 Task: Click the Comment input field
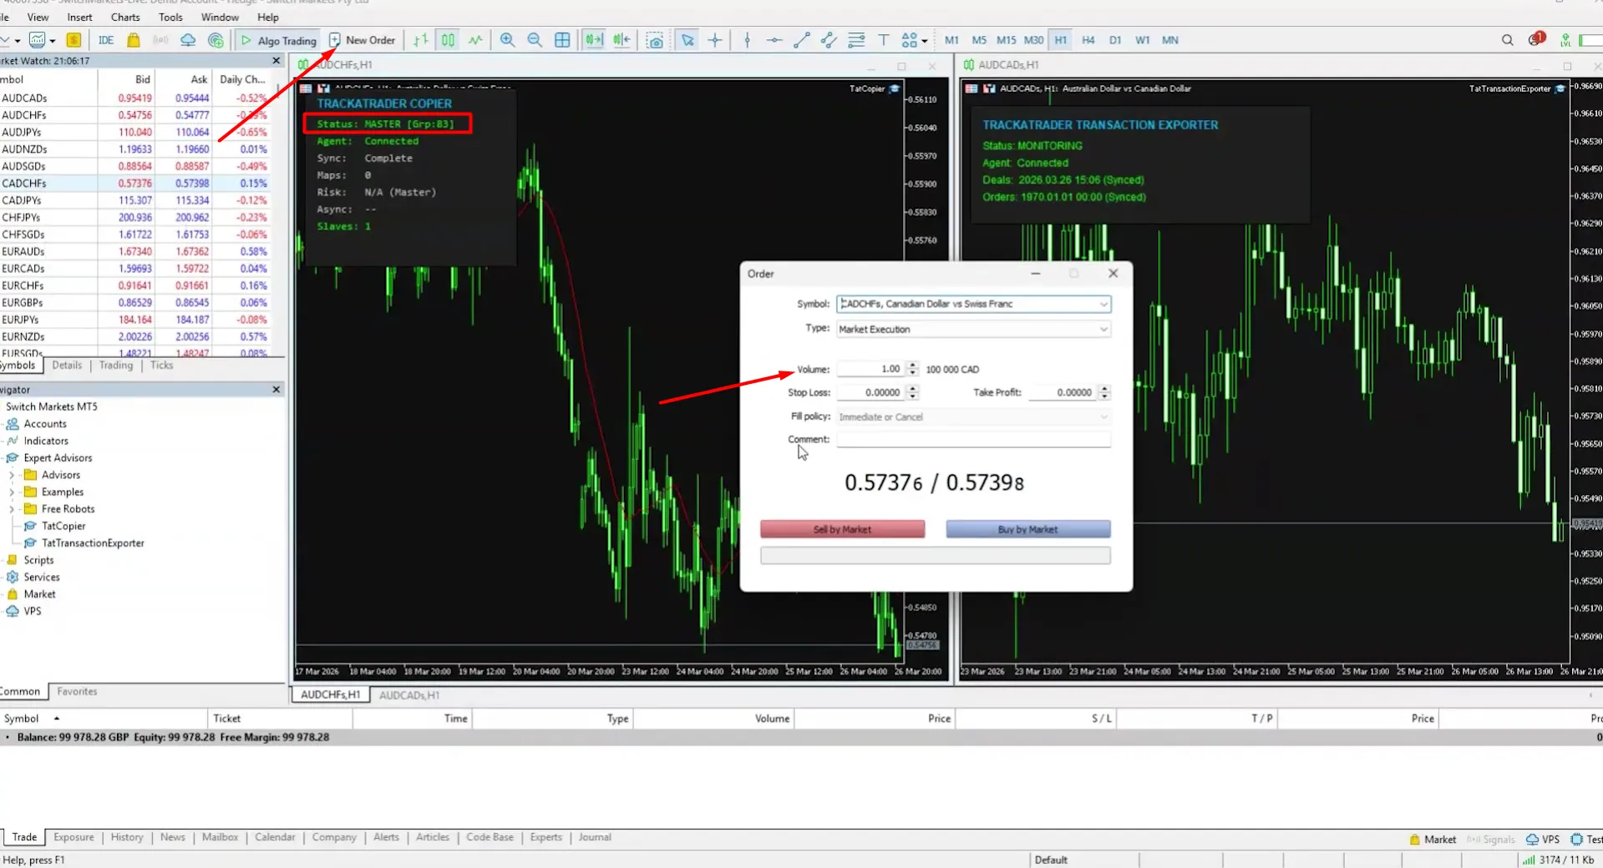(x=973, y=440)
